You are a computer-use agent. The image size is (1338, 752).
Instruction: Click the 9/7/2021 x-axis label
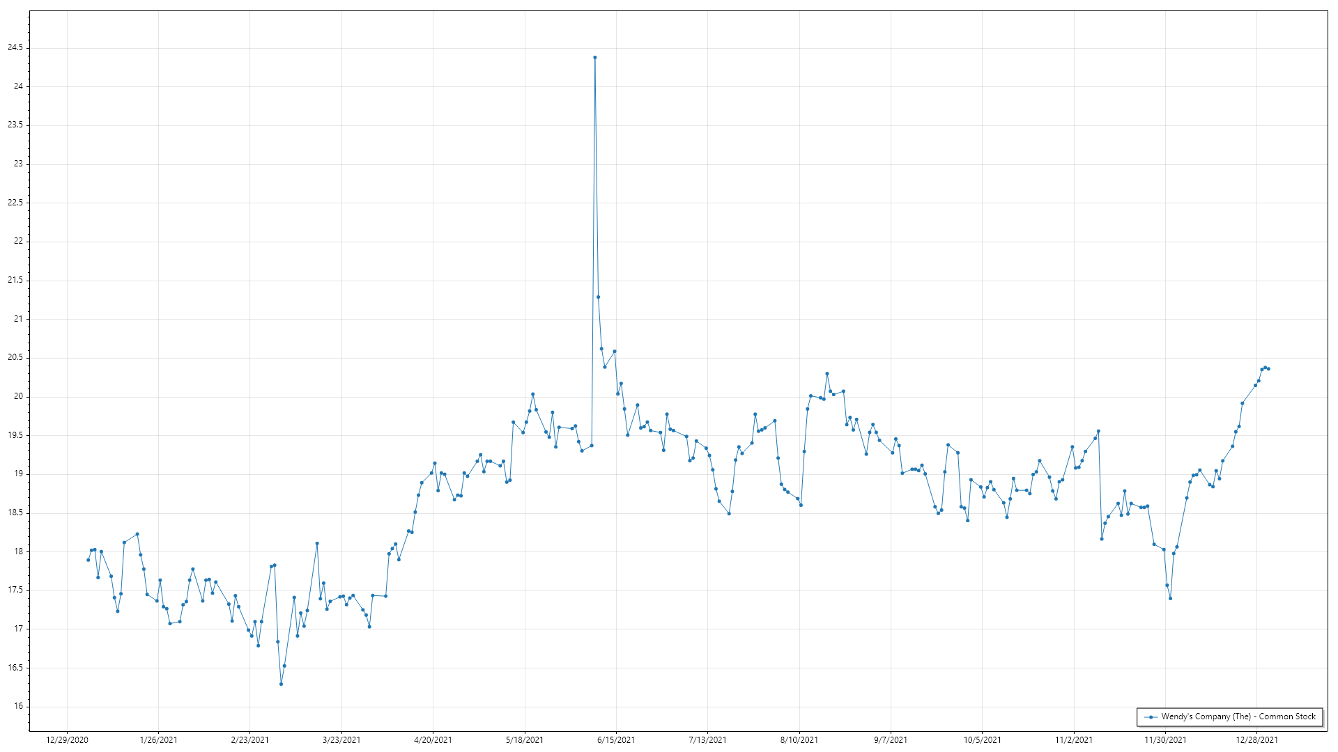pos(891,740)
